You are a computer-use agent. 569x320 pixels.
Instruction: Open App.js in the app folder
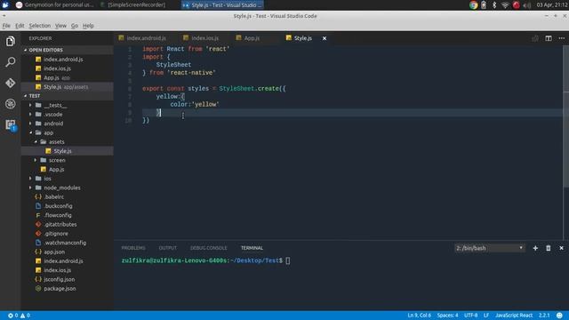[x=68, y=170]
